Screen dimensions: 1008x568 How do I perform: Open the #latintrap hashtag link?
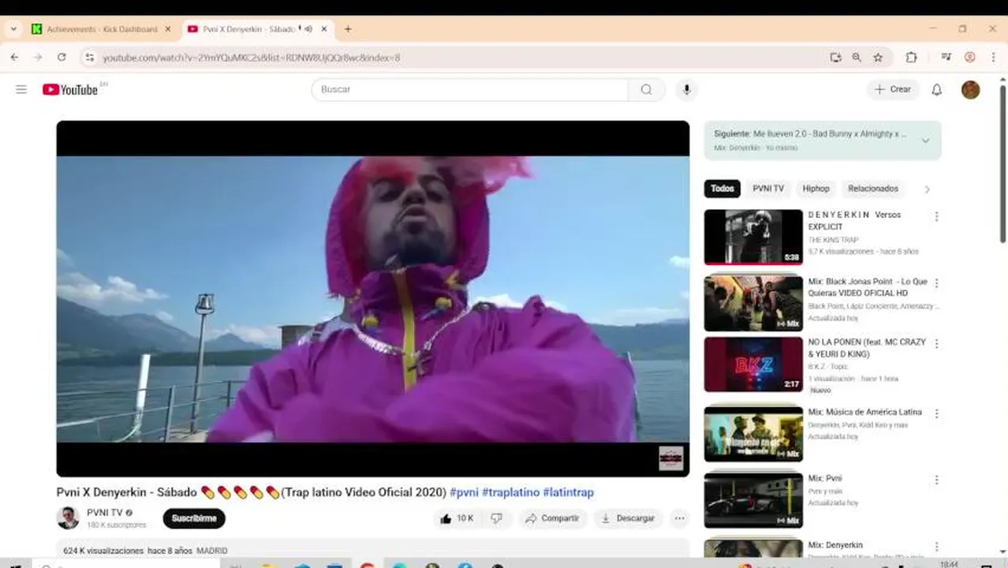pos(569,492)
